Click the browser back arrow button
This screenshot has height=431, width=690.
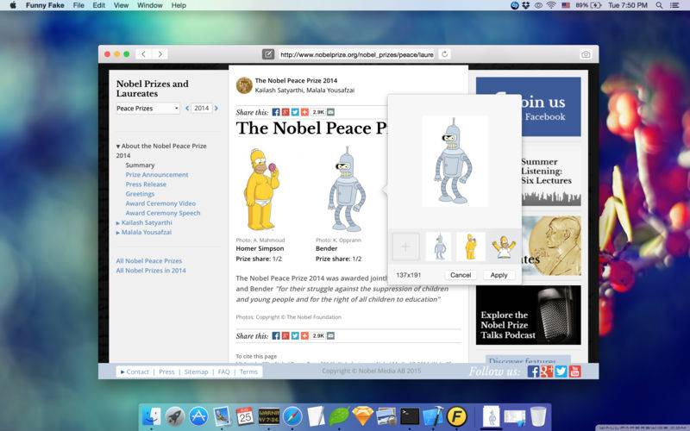143,54
